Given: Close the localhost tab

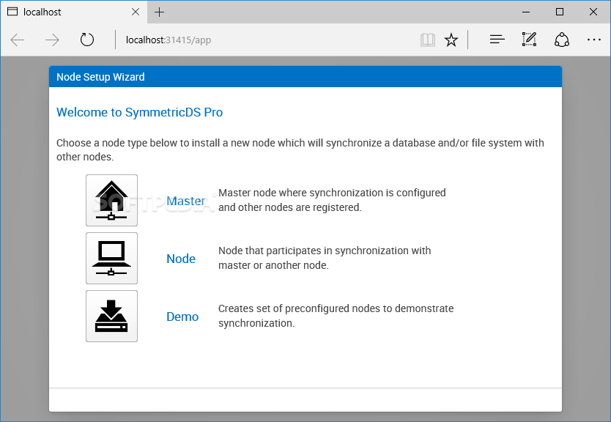Looking at the screenshot, I should point(136,12).
